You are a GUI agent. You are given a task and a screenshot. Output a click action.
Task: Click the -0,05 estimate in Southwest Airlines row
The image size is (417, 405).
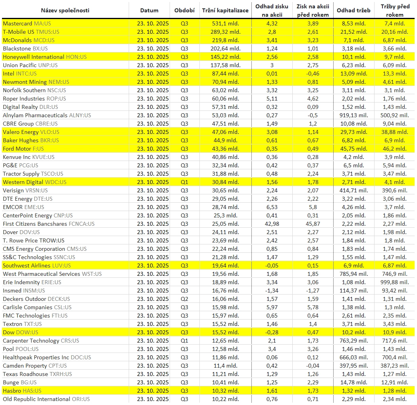(x=272, y=265)
